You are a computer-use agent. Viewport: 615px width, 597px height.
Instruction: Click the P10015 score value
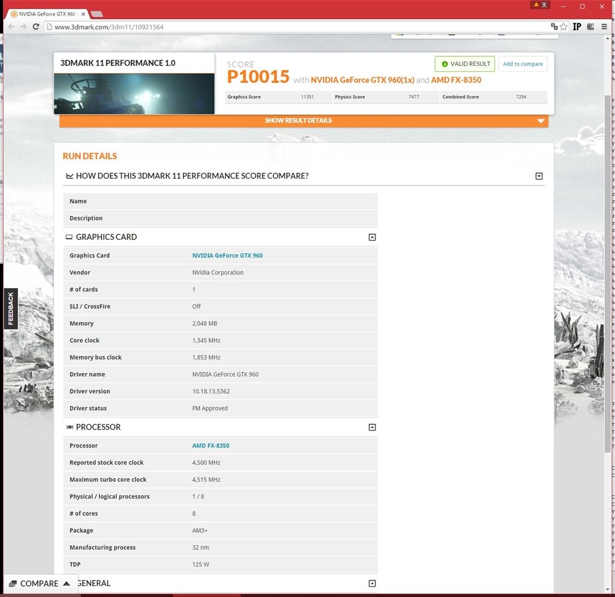258,77
